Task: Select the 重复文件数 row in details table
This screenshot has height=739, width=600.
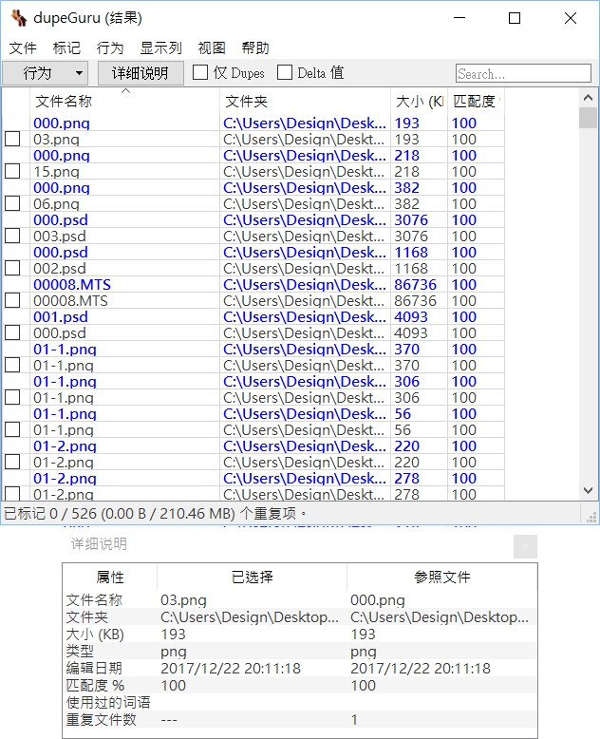Action: tap(300, 720)
